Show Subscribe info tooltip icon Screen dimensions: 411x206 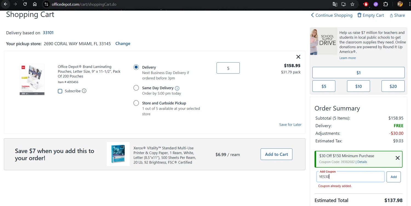click(x=84, y=91)
